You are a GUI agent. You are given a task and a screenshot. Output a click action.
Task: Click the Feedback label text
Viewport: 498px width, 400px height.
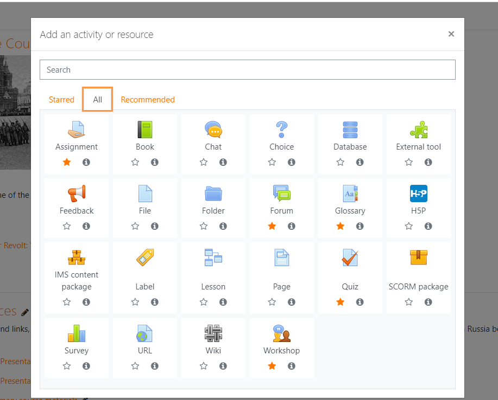tap(77, 211)
